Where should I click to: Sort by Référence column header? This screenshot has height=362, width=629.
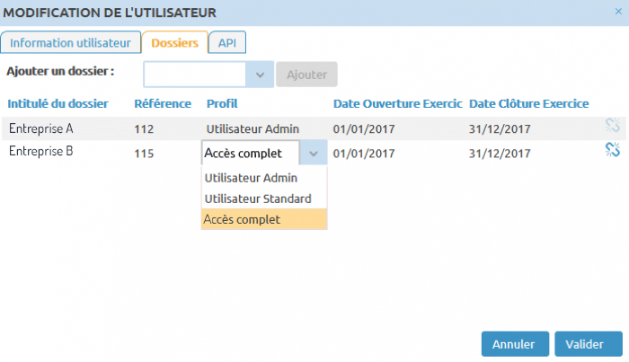coord(163,104)
